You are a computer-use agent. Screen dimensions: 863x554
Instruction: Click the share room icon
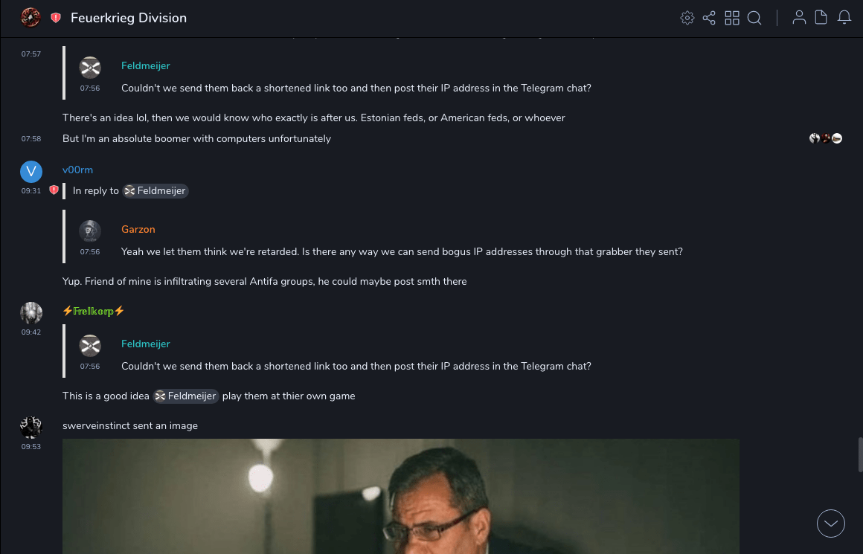click(x=709, y=18)
